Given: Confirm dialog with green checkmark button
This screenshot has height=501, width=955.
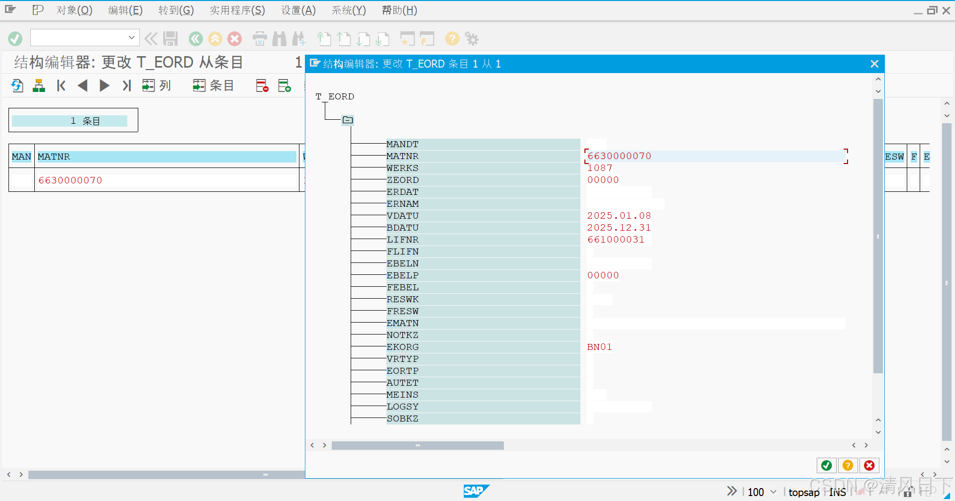Looking at the screenshot, I should [827, 465].
